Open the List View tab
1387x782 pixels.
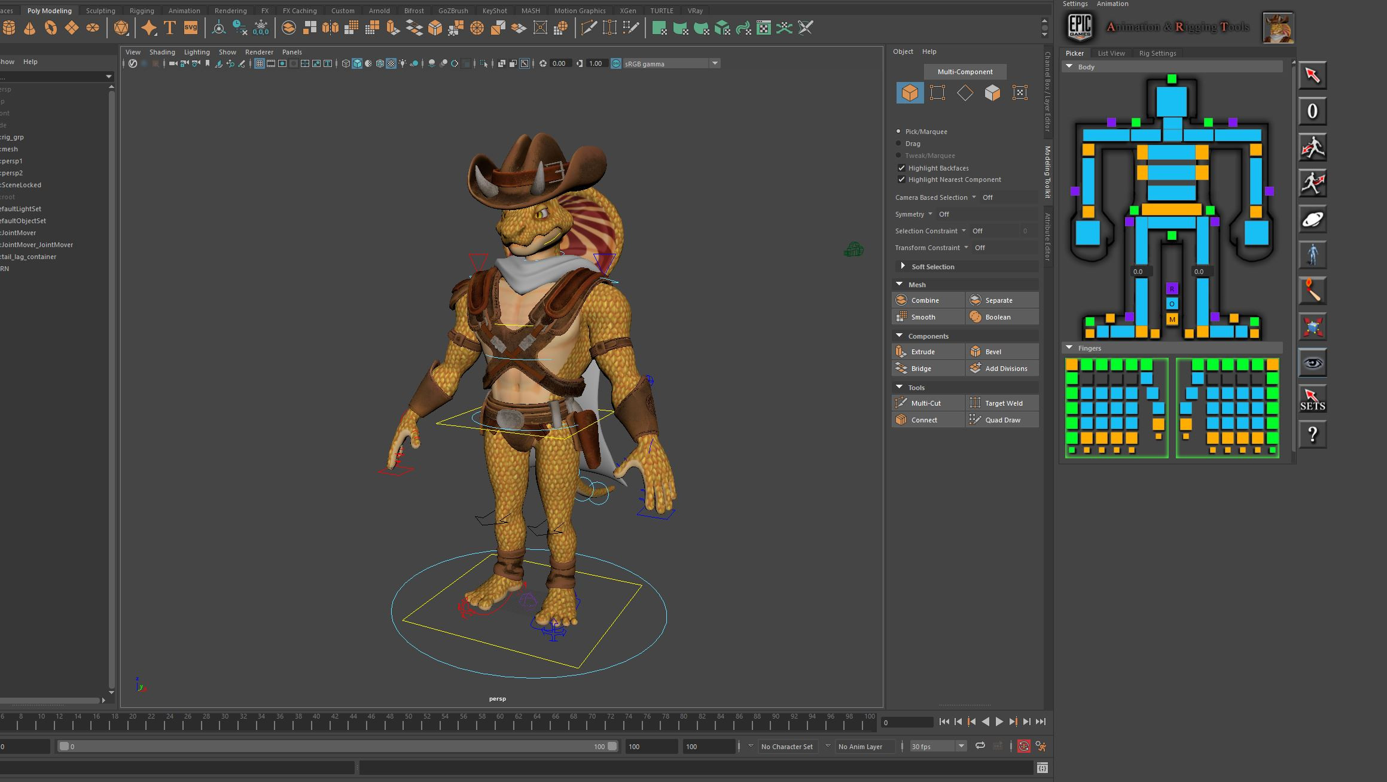[x=1111, y=53]
